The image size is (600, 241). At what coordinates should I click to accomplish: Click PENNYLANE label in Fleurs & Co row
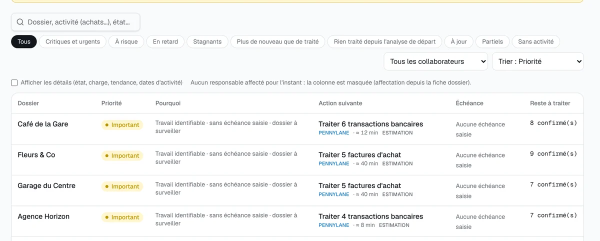click(x=334, y=163)
